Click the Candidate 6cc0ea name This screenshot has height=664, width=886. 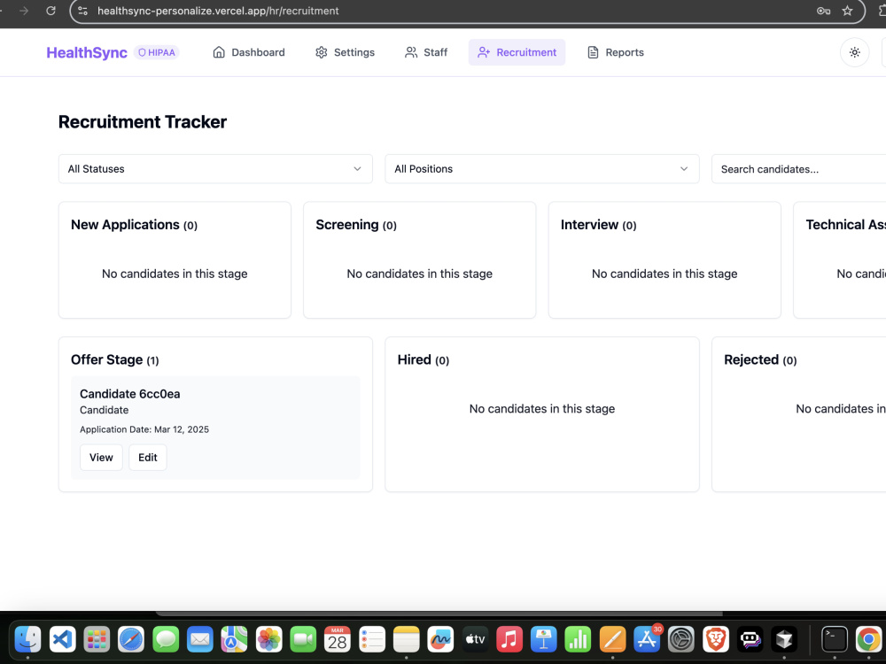click(130, 394)
